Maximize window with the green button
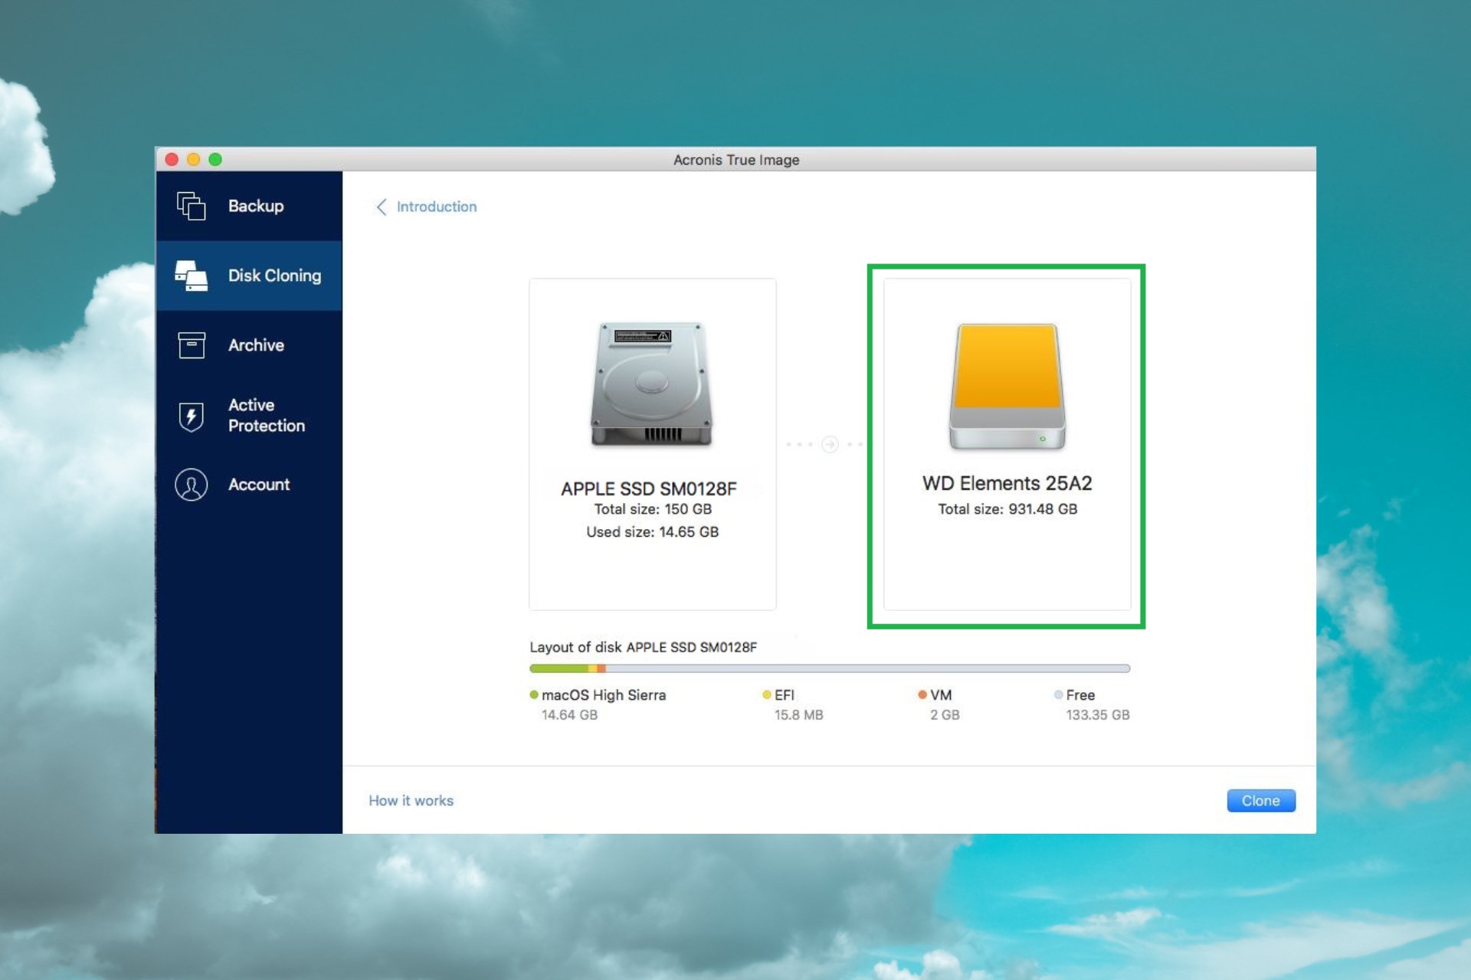1471x980 pixels. pyautogui.click(x=215, y=159)
